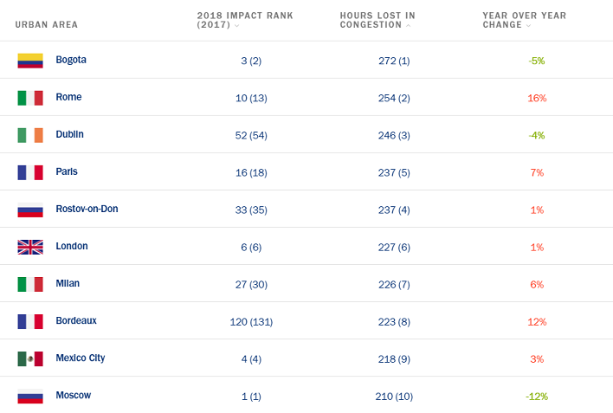Open the Bogota city link

point(71,60)
